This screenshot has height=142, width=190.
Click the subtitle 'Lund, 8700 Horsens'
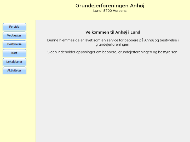(x=110, y=11)
